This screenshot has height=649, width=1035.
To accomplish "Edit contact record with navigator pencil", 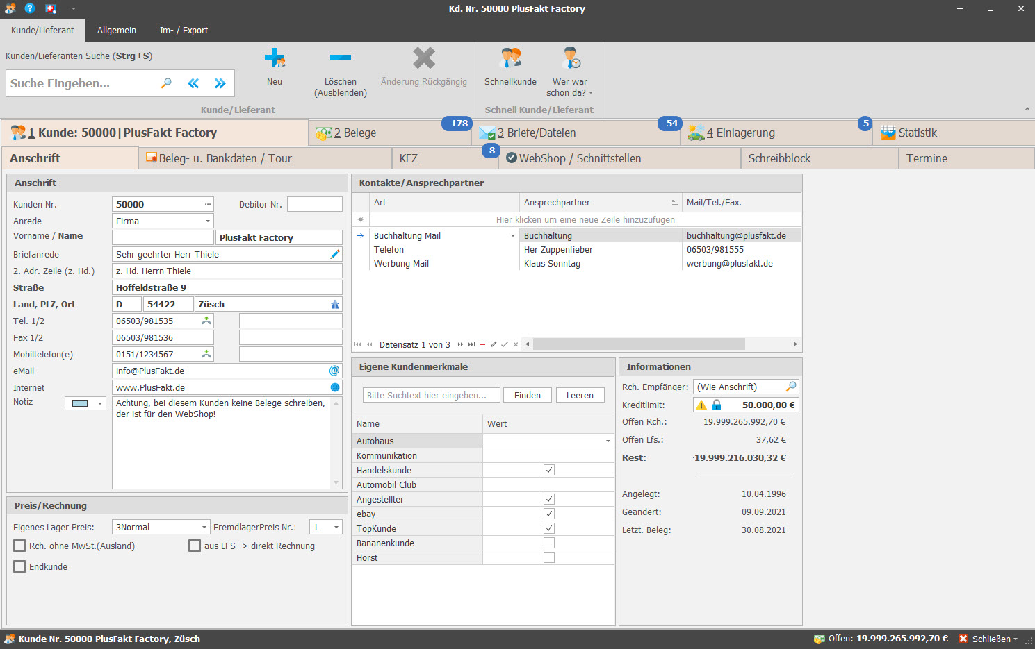I will pos(494,344).
